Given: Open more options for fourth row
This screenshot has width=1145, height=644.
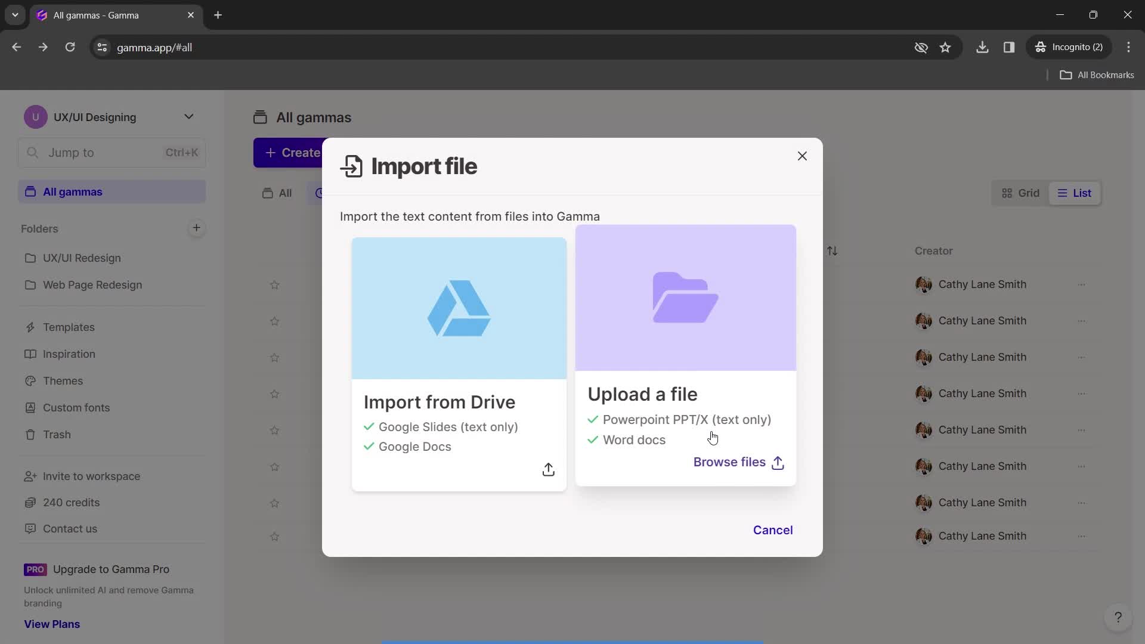Looking at the screenshot, I should pyautogui.click(x=1081, y=394).
